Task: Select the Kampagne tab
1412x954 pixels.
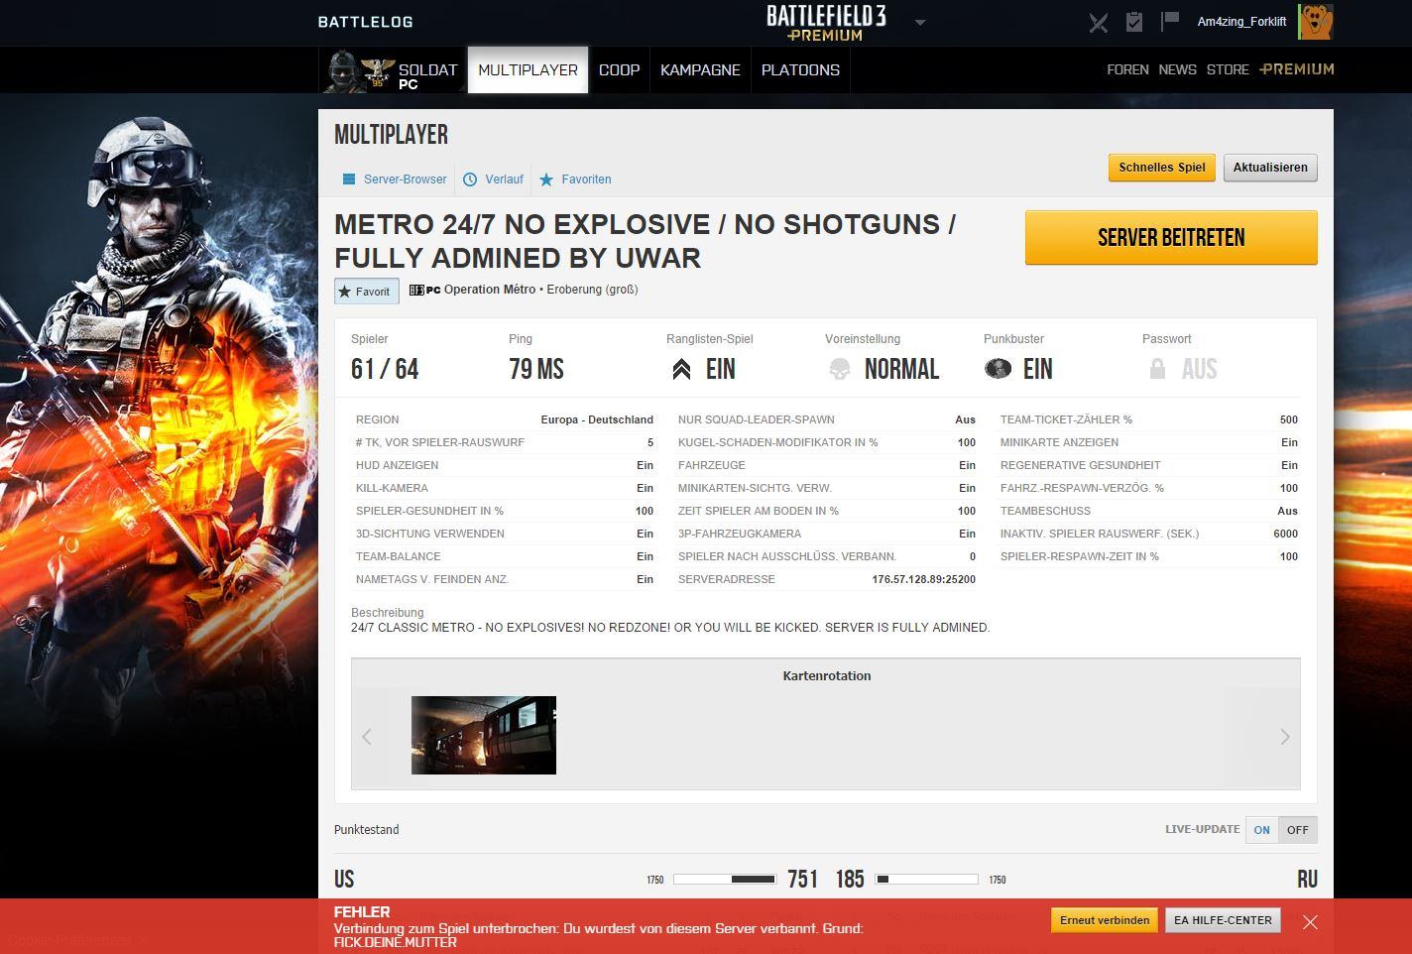Action: click(700, 70)
